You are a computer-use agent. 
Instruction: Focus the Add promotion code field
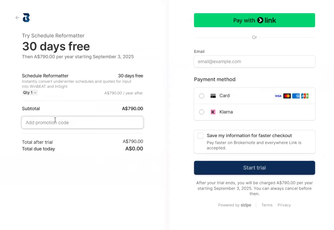pos(82,122)
